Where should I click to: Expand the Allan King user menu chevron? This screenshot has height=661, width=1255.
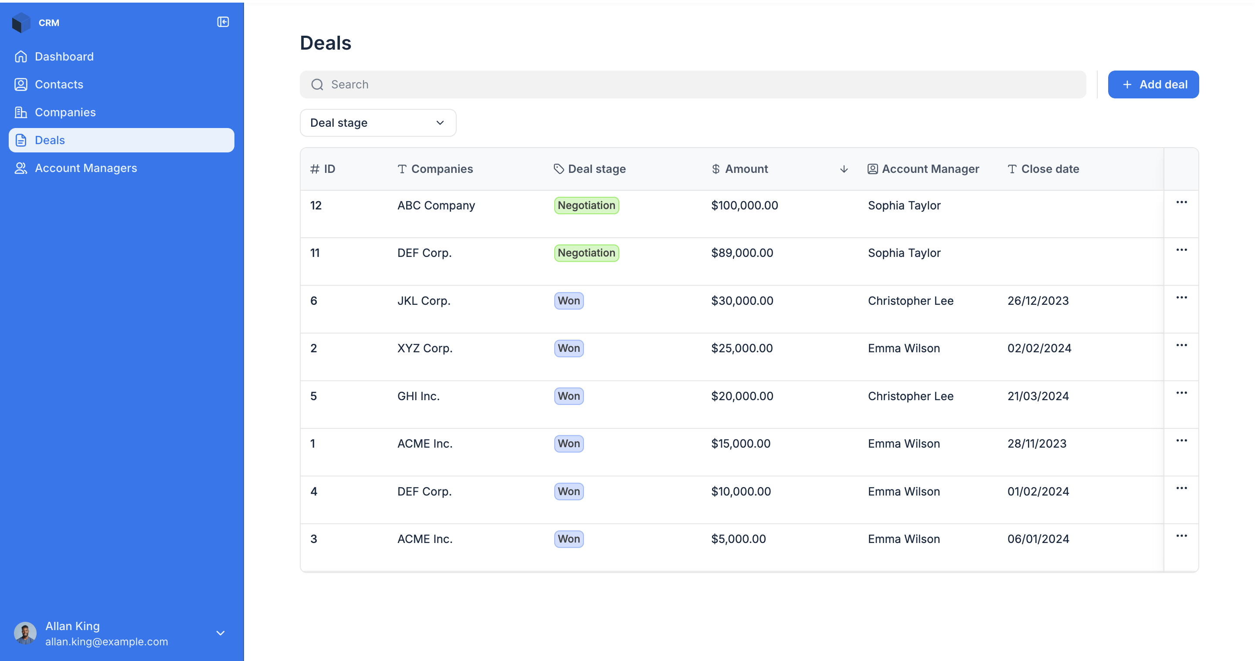pos(220,633)
